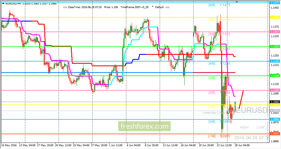Viewport: 281px width, 149px height.
Task: Select the [6/8] Murrey level label
Action: pos(212,34)
